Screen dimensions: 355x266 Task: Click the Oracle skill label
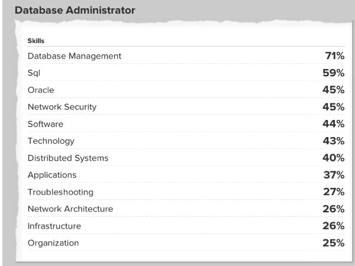pyautogui.click(x=41, y=90)
